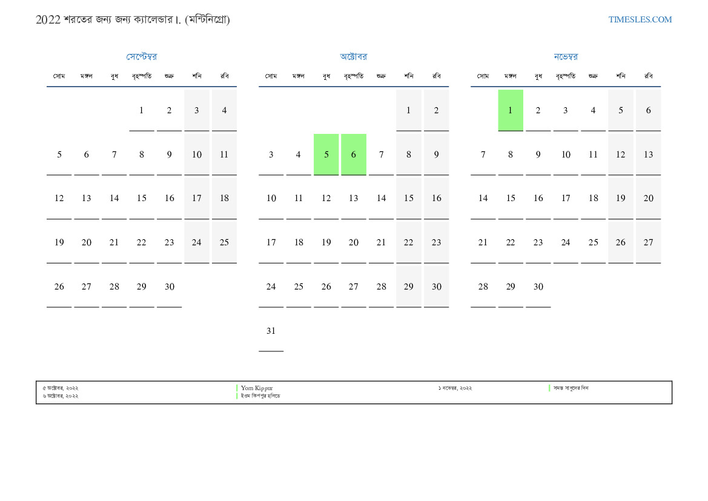
Task: Select November 30 in the calendar
Action: pos(538,287)
